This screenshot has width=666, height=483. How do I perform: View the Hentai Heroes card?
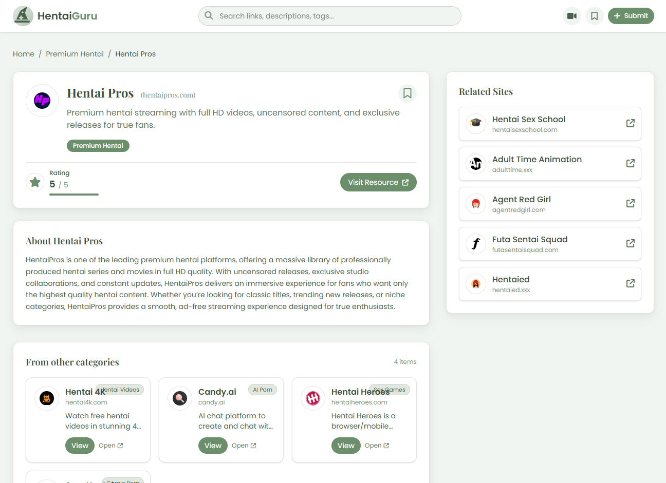346,446
